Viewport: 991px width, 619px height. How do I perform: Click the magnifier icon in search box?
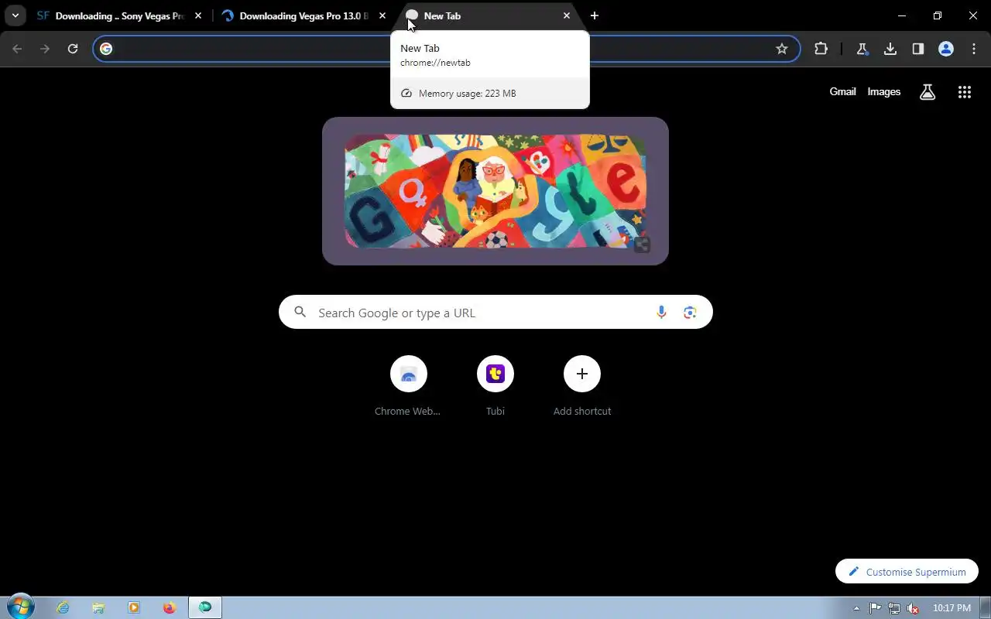click(x=300, y=313)
